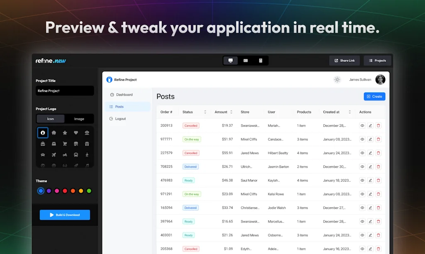Switch the preview to mobile view
425x254 pixels.
point(261,60)
